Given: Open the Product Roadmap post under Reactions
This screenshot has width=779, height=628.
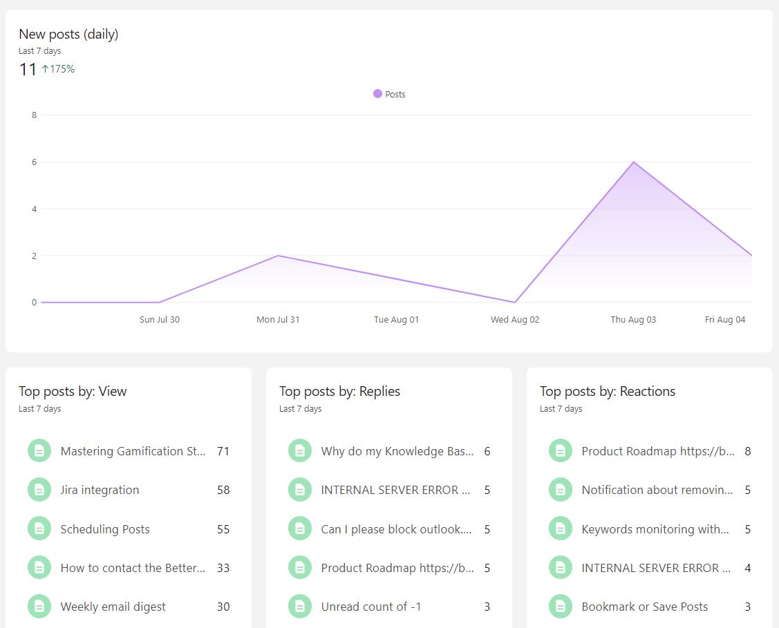Looking at the screenshot, I should tap(658, 451).
